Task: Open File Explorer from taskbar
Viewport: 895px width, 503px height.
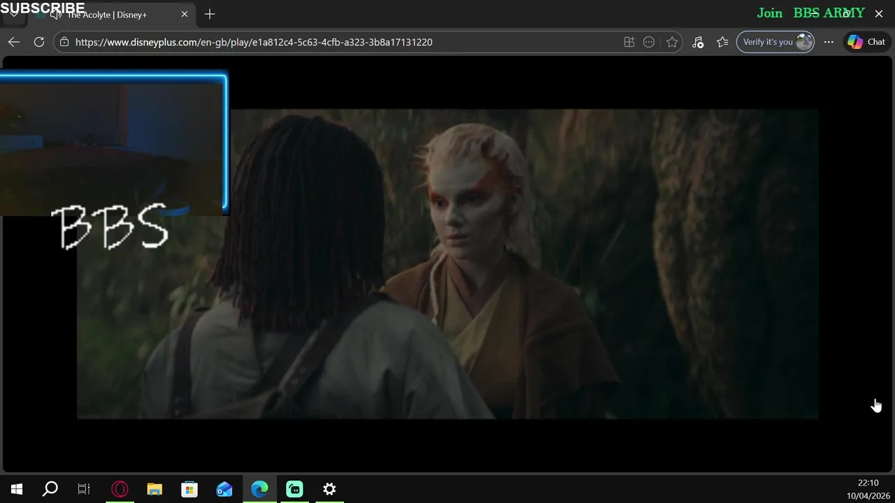Action: (155, 489)
